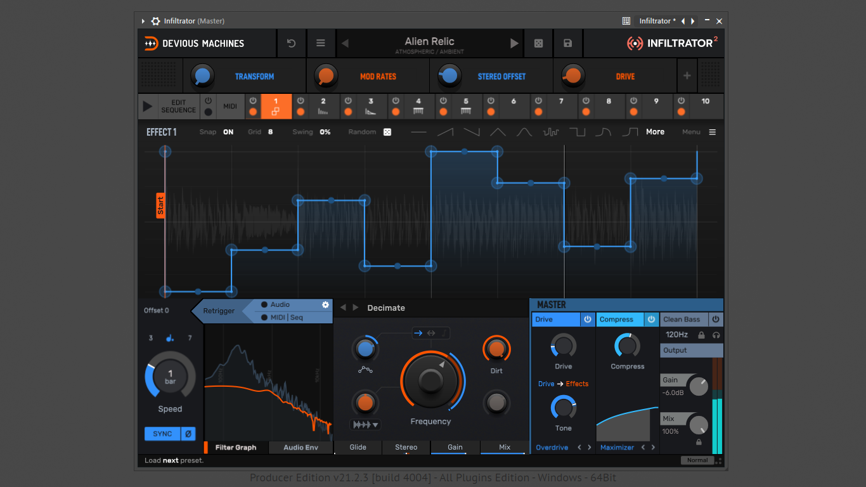Click the large Frequency knob
Viewport: 866px width, 487px height.
(x=431, y=380)
